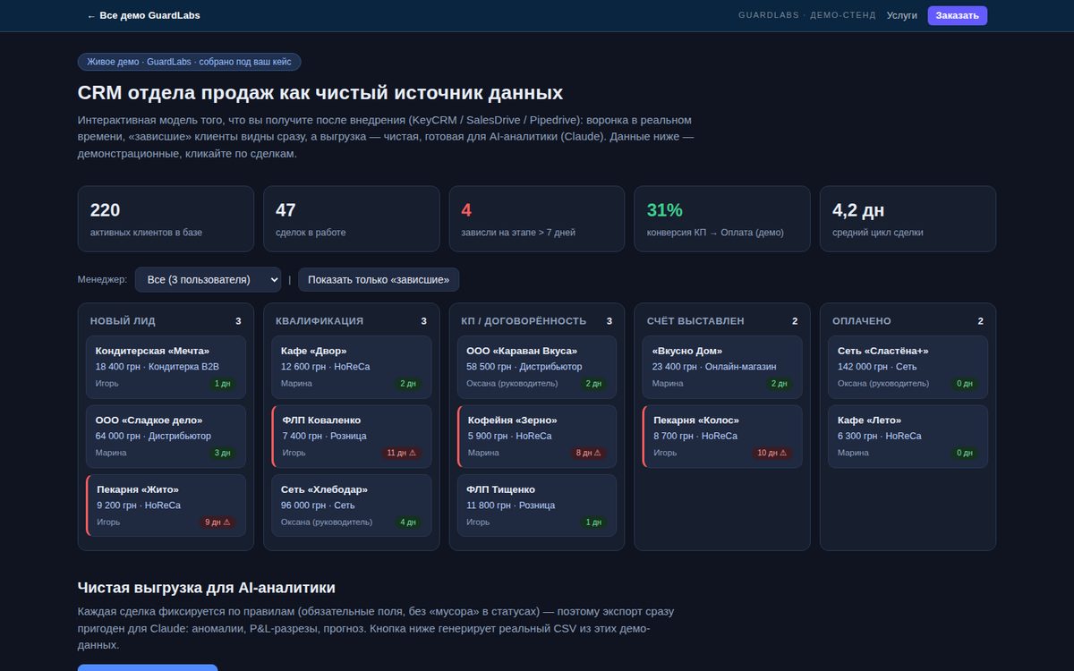Click the 1 дн badge on Кондитерская «Мечта»

(222, 384)
